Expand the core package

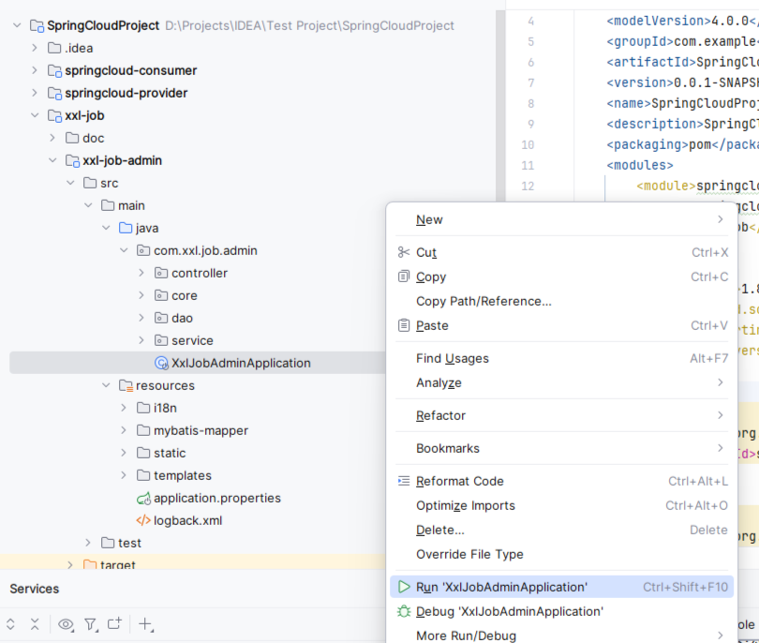click(141, 295)
